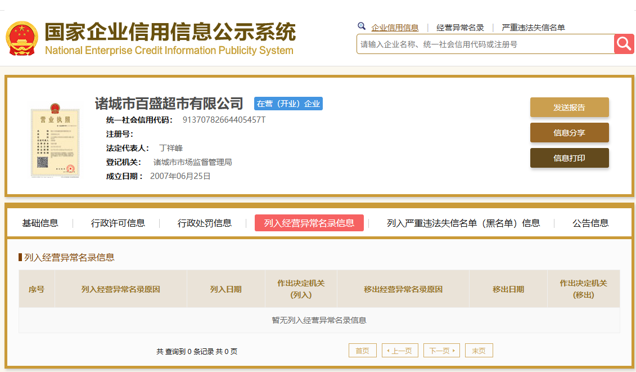Click the 列入经营异常名录信息 section heading
The height and width of the screenshot is (372, 636).
point(69,258)
